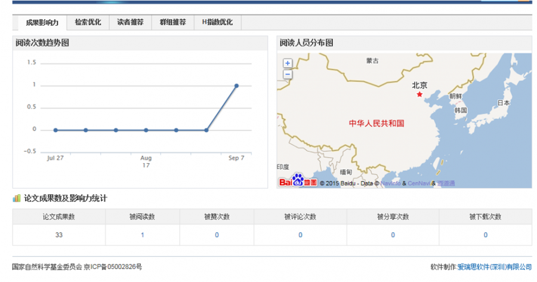
Task: Open the 爱瑞思软件(深圳)有限公司 link
Action: (x=495, y=267)
